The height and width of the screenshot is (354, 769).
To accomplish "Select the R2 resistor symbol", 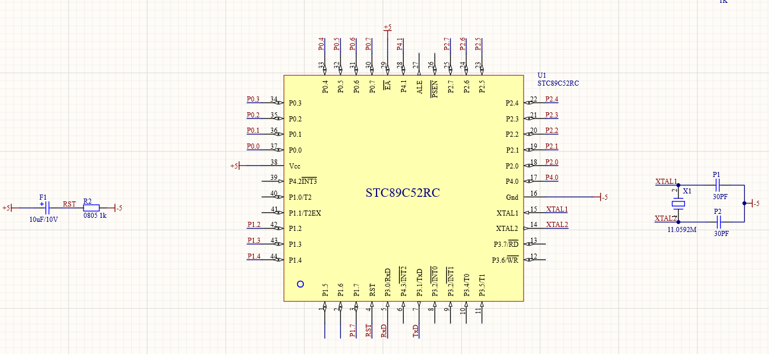I will click(91, 208).
